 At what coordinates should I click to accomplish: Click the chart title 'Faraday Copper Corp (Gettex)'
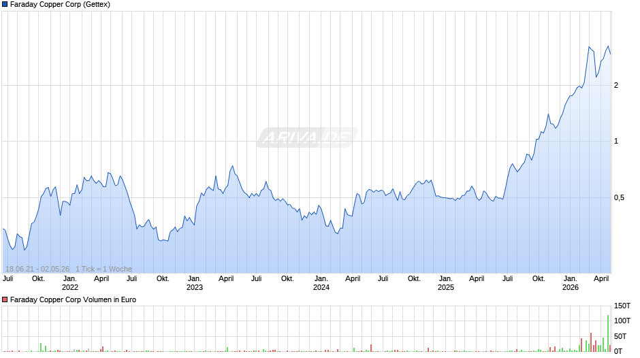coord(60,5)
